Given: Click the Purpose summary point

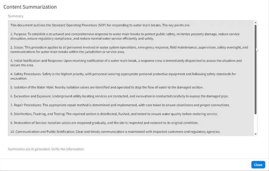Looking at the screenshot, I should coord(125,36).
